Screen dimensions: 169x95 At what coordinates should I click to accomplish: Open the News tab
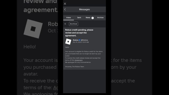tap(88, 18)
